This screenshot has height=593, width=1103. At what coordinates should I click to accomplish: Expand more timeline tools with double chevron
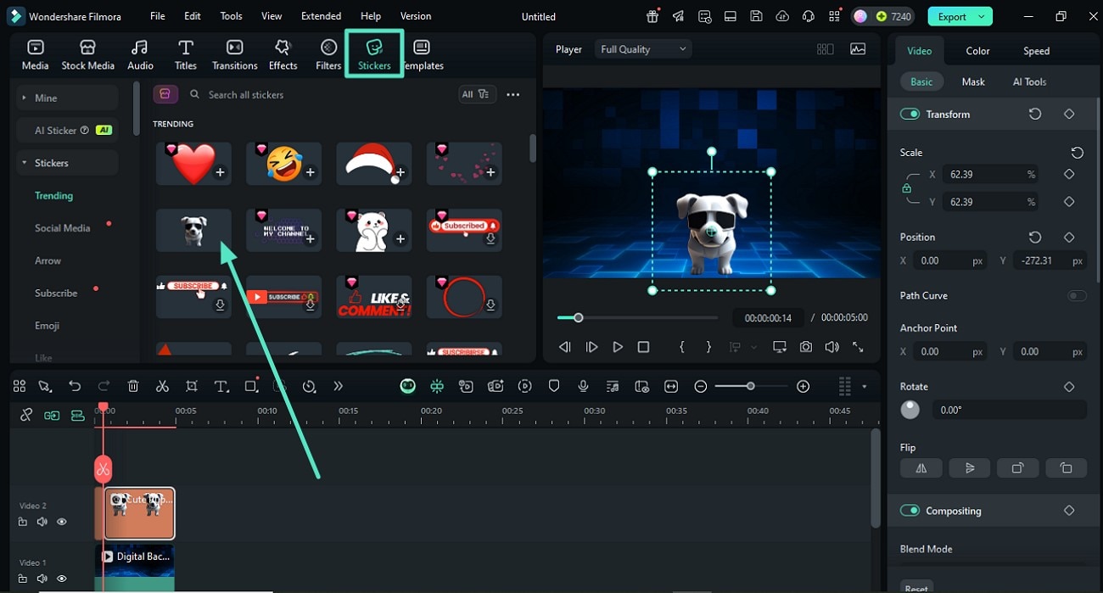tap(338, 386)
